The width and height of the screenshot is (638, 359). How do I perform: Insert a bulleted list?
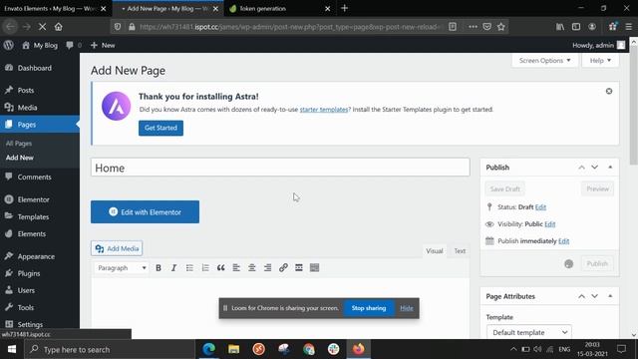coord(189,268)
